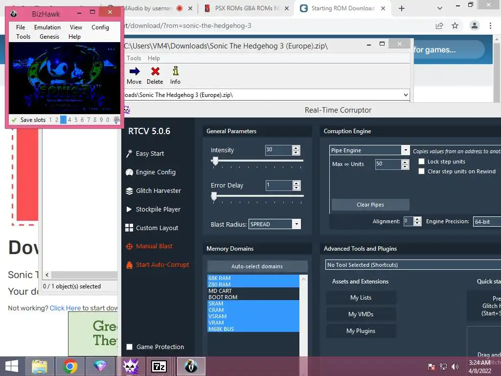Click the Info icon in 7-Zip

point(176,70)
